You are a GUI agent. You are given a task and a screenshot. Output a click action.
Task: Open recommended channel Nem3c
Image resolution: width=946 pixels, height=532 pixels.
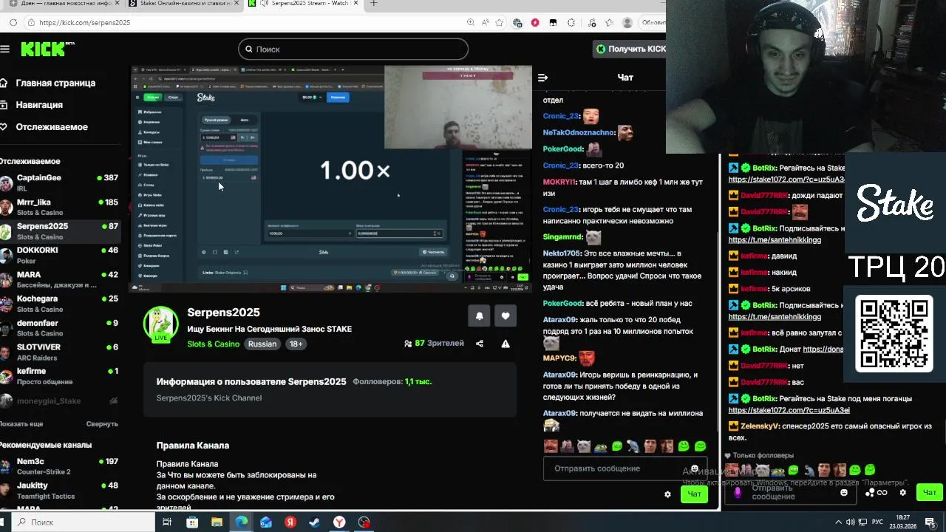tap(61, 466)
